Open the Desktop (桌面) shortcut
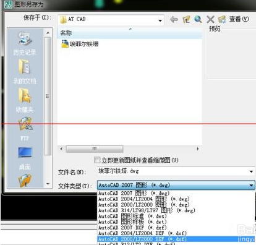256x245 pixels. pyautogui.click(x=25, y=158)
